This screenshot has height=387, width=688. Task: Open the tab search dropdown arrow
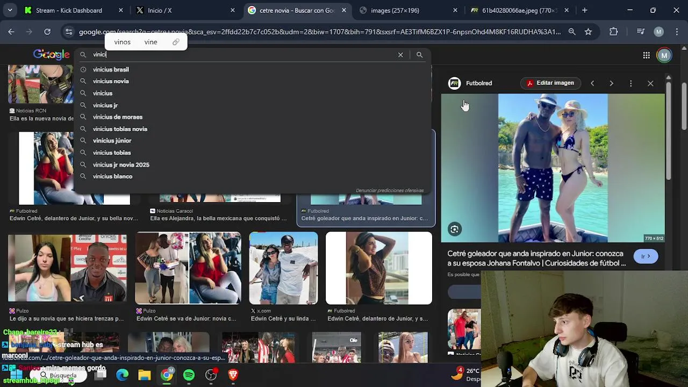click(11, 10)
